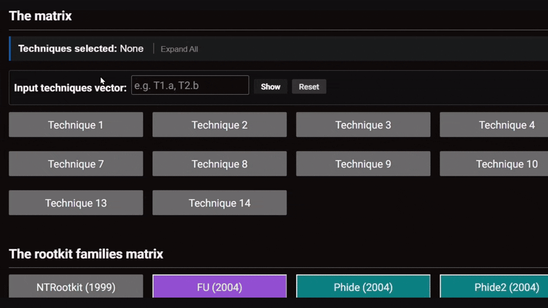The image size is (548, 308).
Task: Expand the Technique 1 tile
Action: 76,125
